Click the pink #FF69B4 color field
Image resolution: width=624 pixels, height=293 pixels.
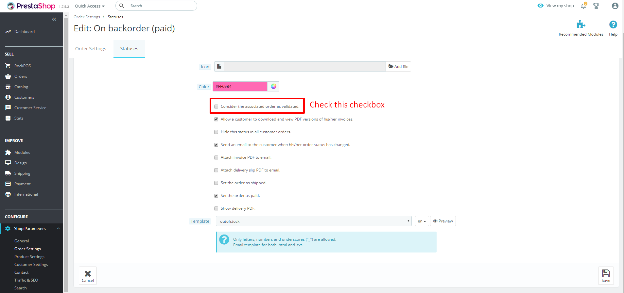240,87
